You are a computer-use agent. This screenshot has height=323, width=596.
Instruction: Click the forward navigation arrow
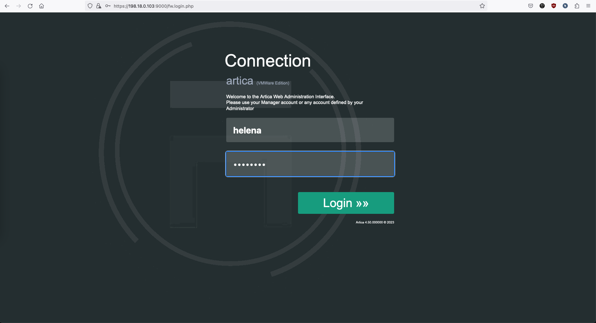[19, 6]
